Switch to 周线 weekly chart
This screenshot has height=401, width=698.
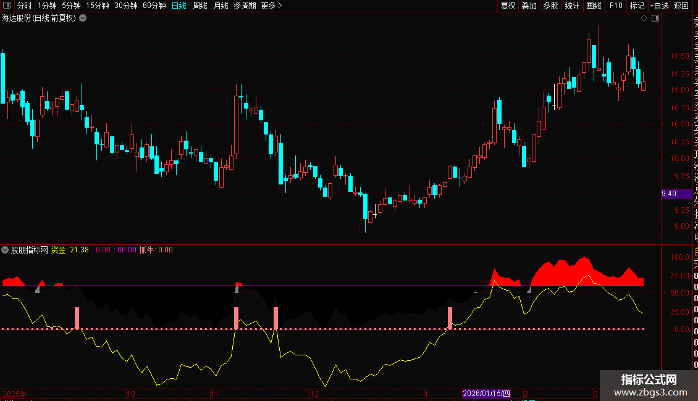point(200,6)
